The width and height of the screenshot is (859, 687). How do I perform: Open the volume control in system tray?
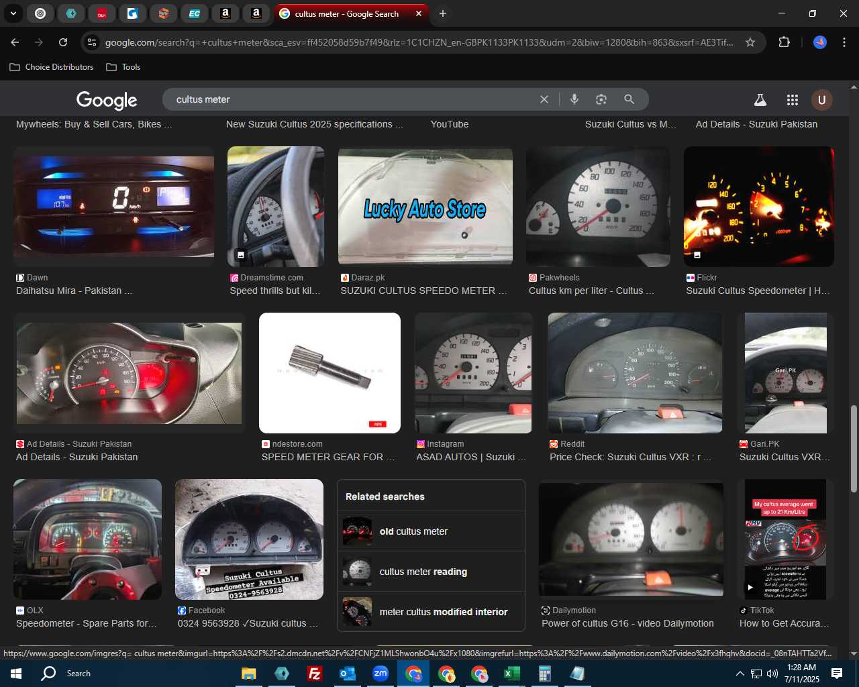(x=772, y=674)
